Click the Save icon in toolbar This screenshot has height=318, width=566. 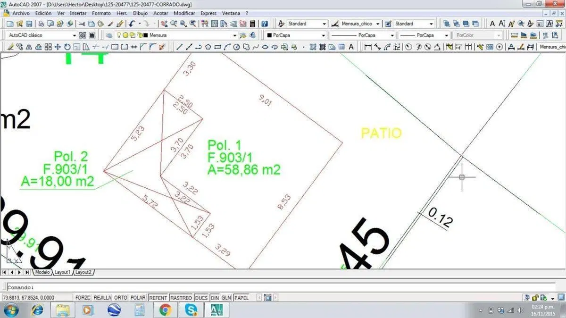click(29, 24)
